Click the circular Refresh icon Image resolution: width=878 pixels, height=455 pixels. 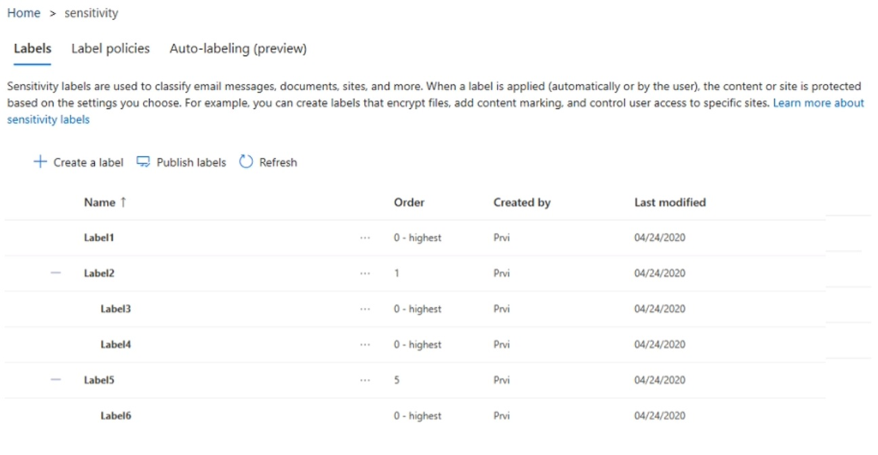(246, 162)
